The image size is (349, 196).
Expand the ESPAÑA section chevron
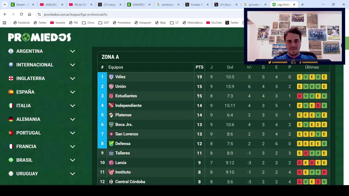coord(73,92)
